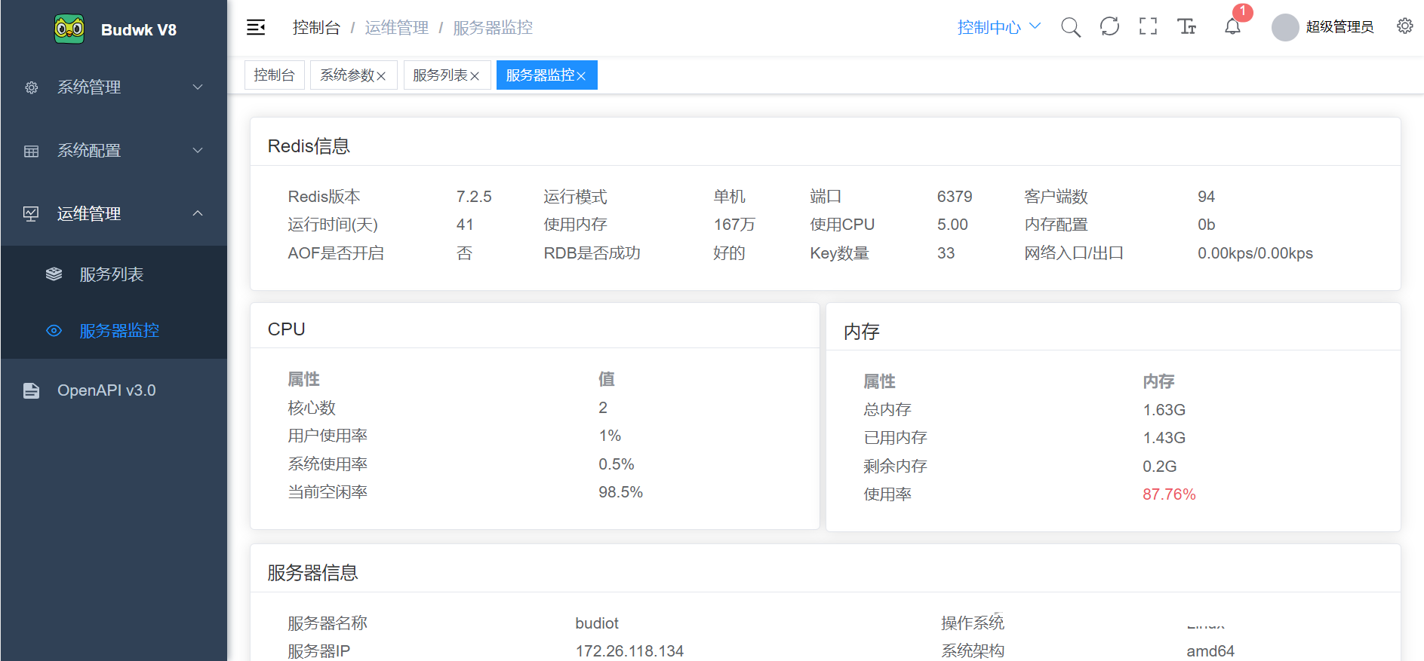Open the settings gear in header

pyautogui.click(x=1404, y=26)
